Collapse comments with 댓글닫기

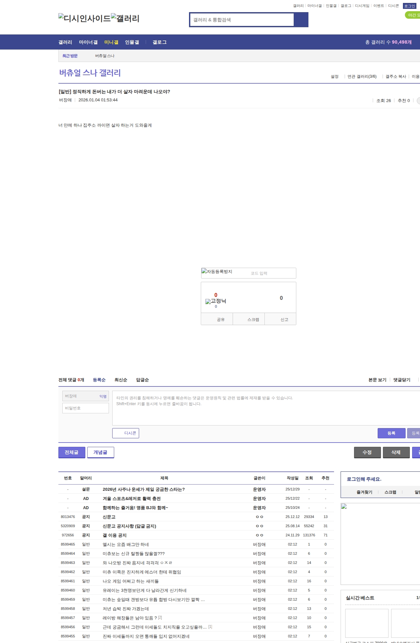point(402,380)
